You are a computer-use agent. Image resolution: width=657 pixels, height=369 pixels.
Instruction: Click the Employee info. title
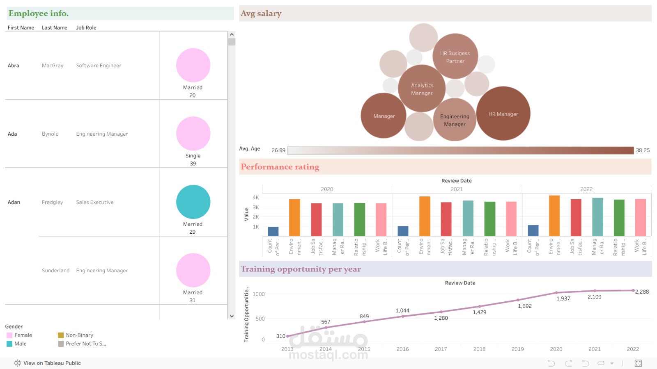point(39,13)
